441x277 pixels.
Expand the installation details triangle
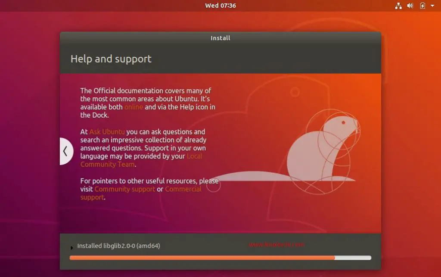tap(72, 247)
